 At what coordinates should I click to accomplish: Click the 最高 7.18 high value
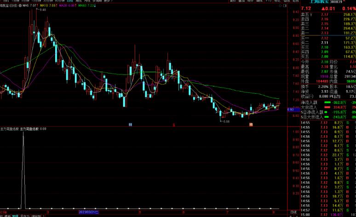click(x=325, y=67)
